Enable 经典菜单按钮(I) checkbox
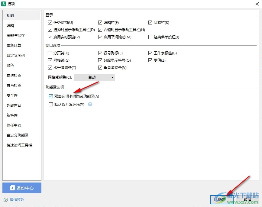Image resolution: width=262 pixels, height=207 pixels. (x=150, y=37)
